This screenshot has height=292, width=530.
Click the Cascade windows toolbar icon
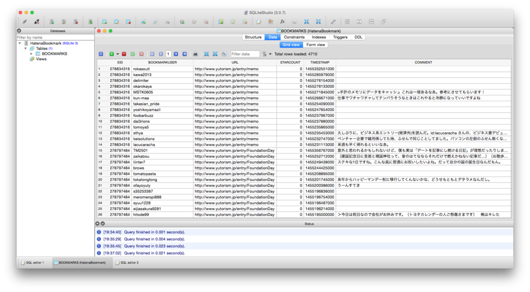click(383, 22)
